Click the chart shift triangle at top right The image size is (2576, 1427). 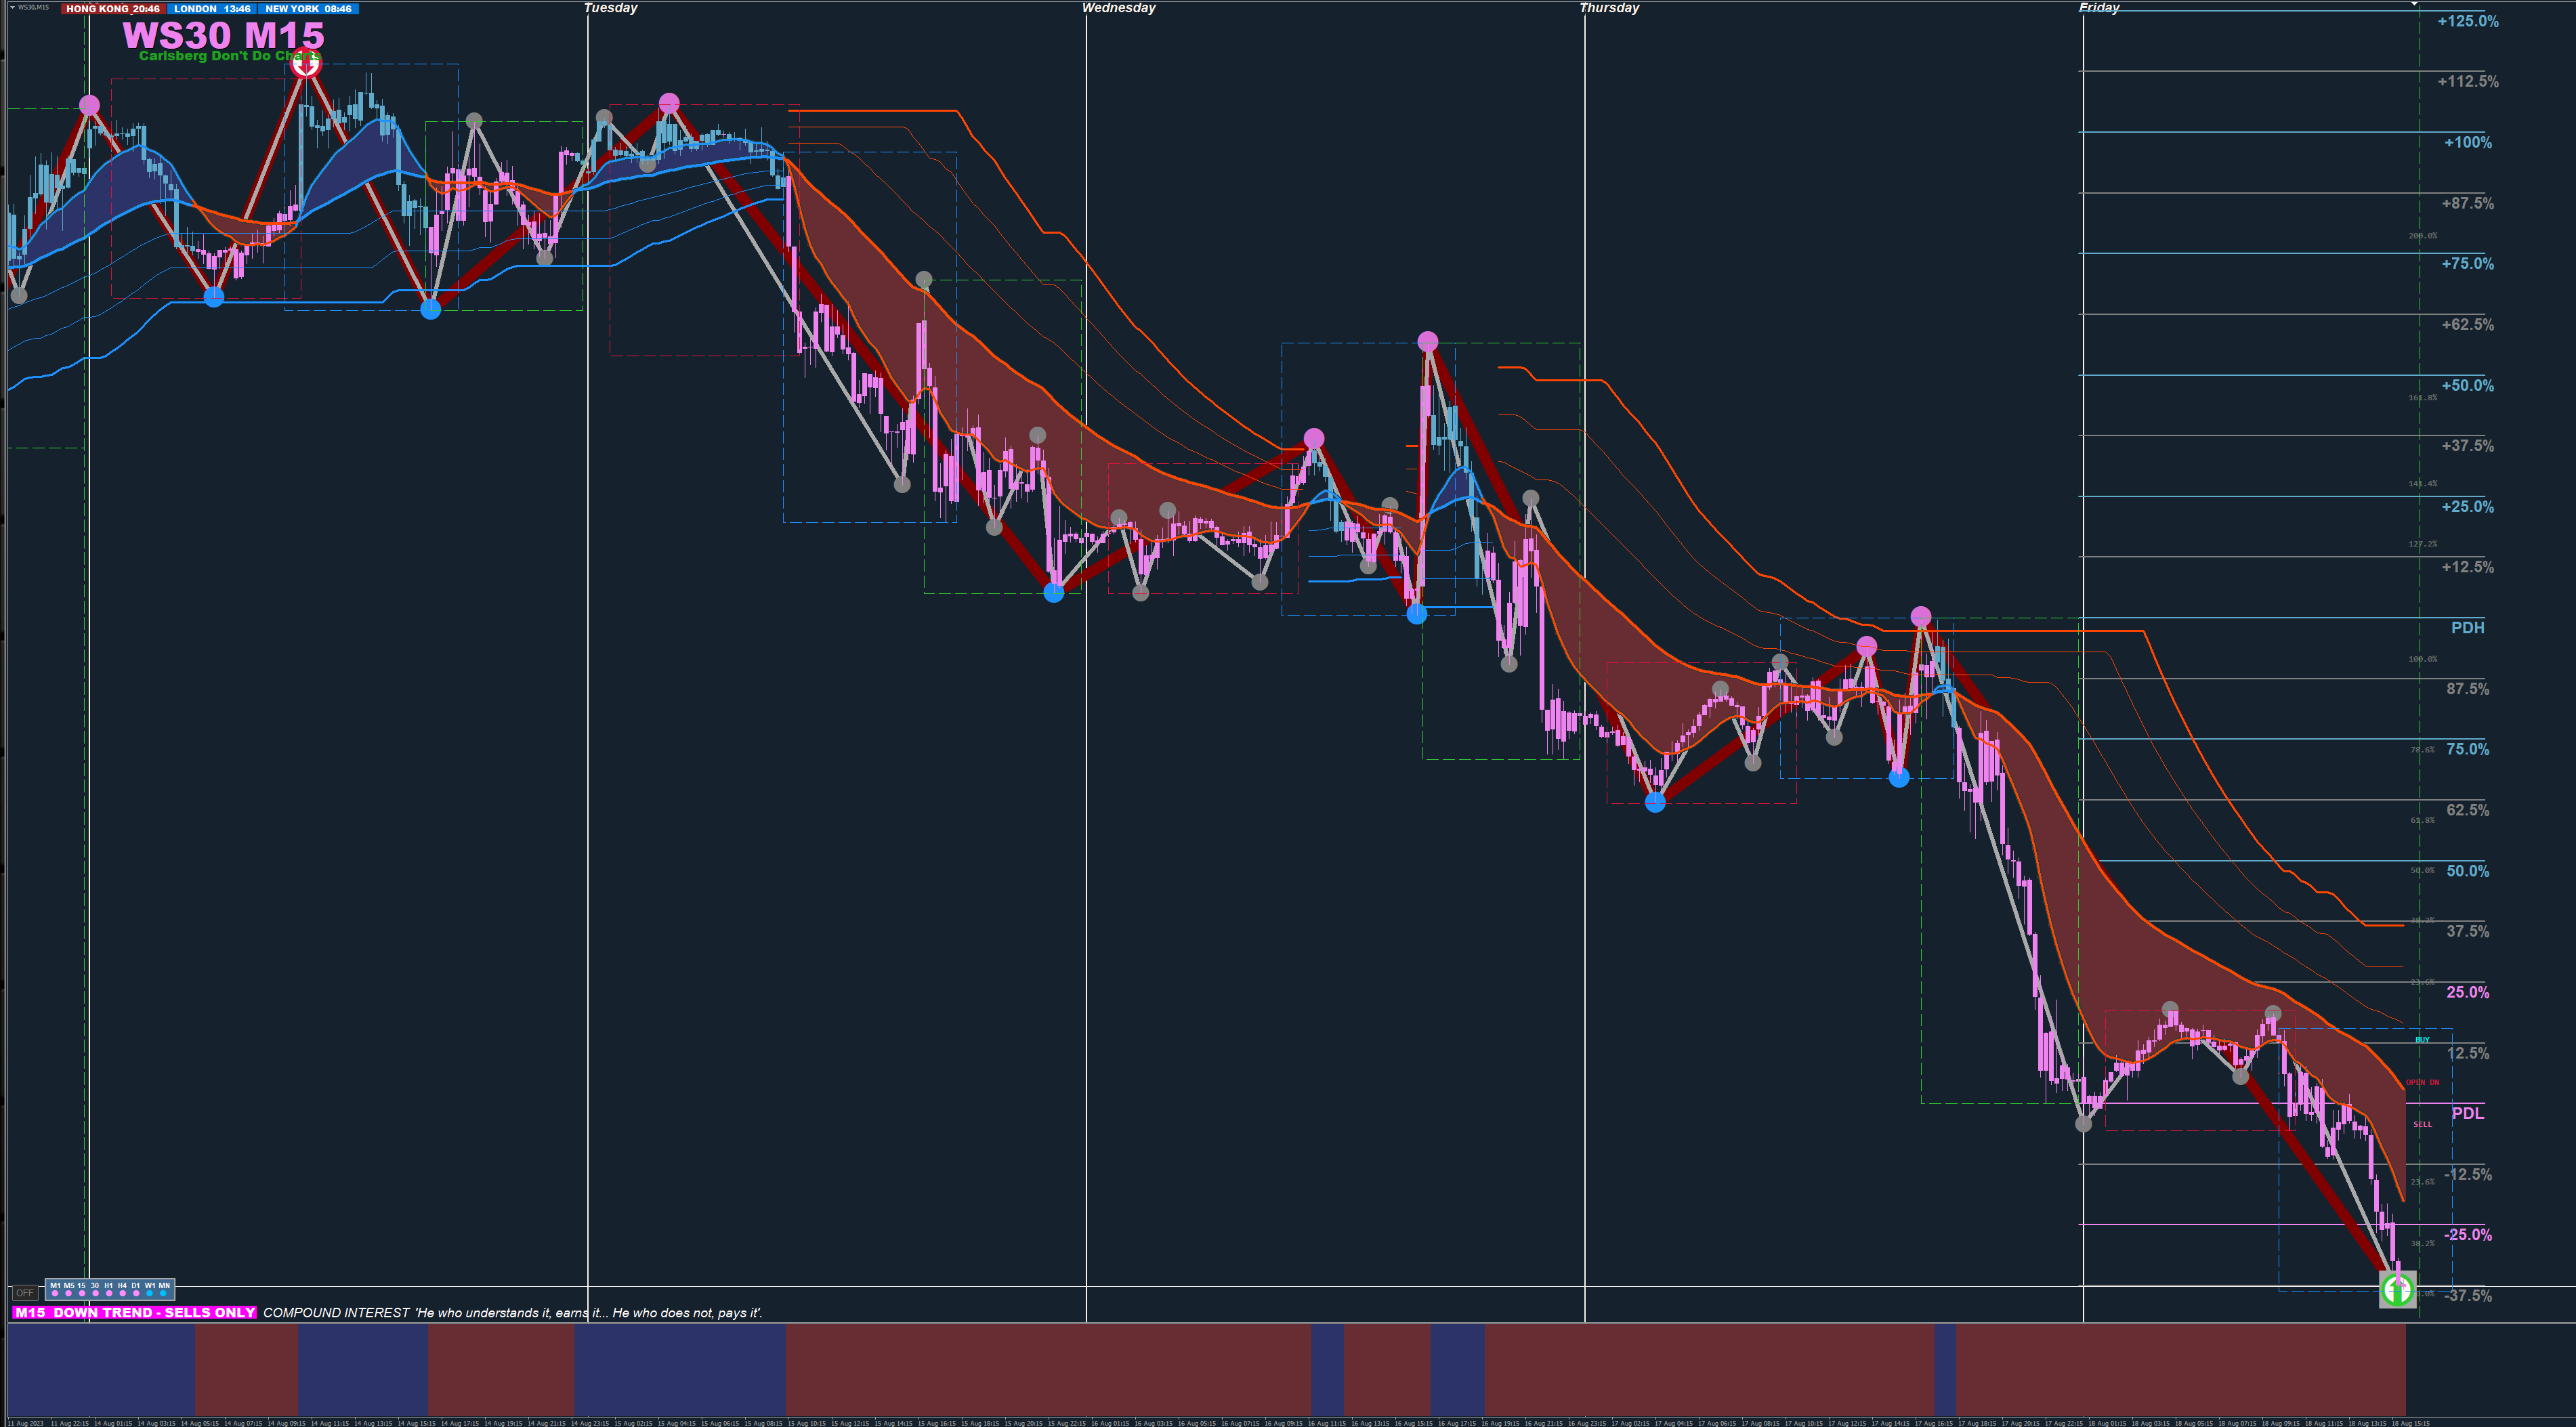coord(2414,4)
